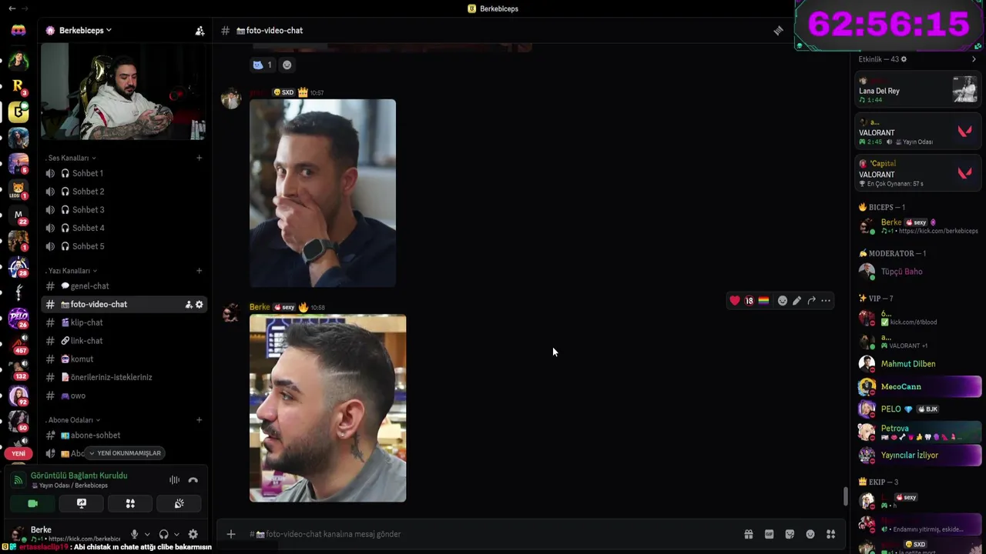This screenshot has width=986, height=554.
Task: Open User Settings gear icon
Action: click(193, 534)
